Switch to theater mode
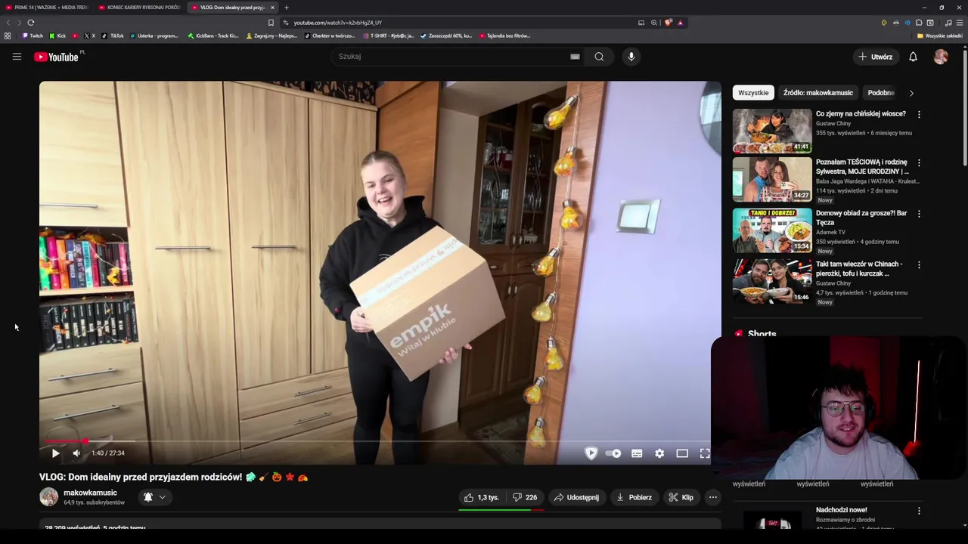Image resolution: width=968 pixels, height=544 pixels. (x=682, y=453)
